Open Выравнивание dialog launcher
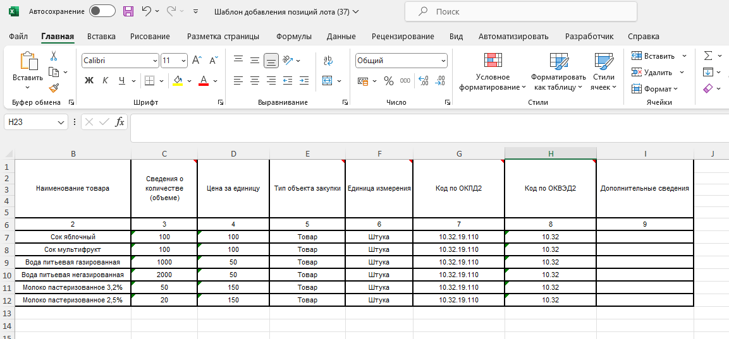The height and width of the screenshot is (339, 729). pyautogui.click(x=345, y=102)
